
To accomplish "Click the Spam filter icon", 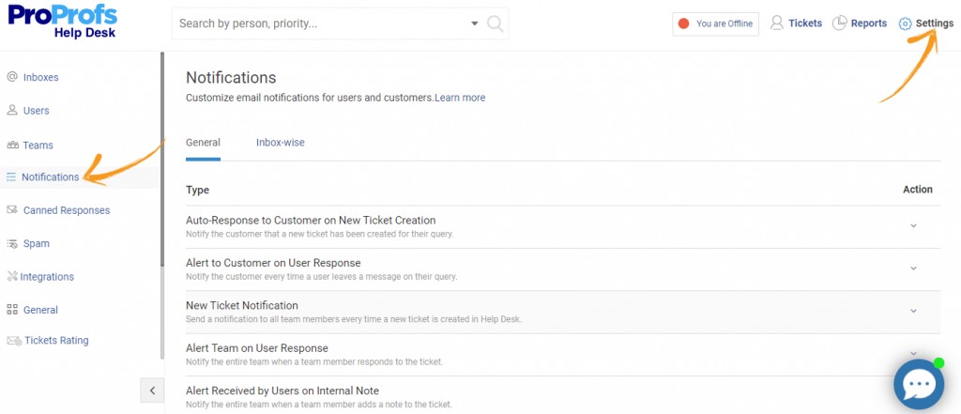I will tap(11, 243).
